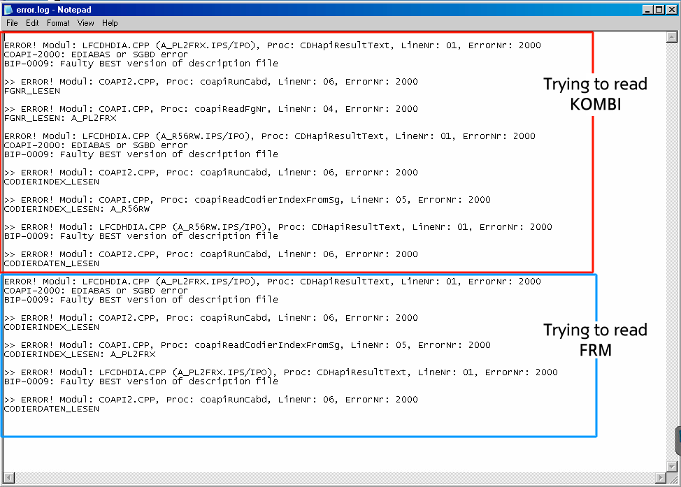Click the vertical scrollbar up arrow

click(672, 37)
